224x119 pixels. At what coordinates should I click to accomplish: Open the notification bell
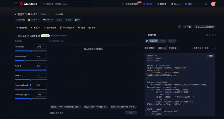pos(206,4)
